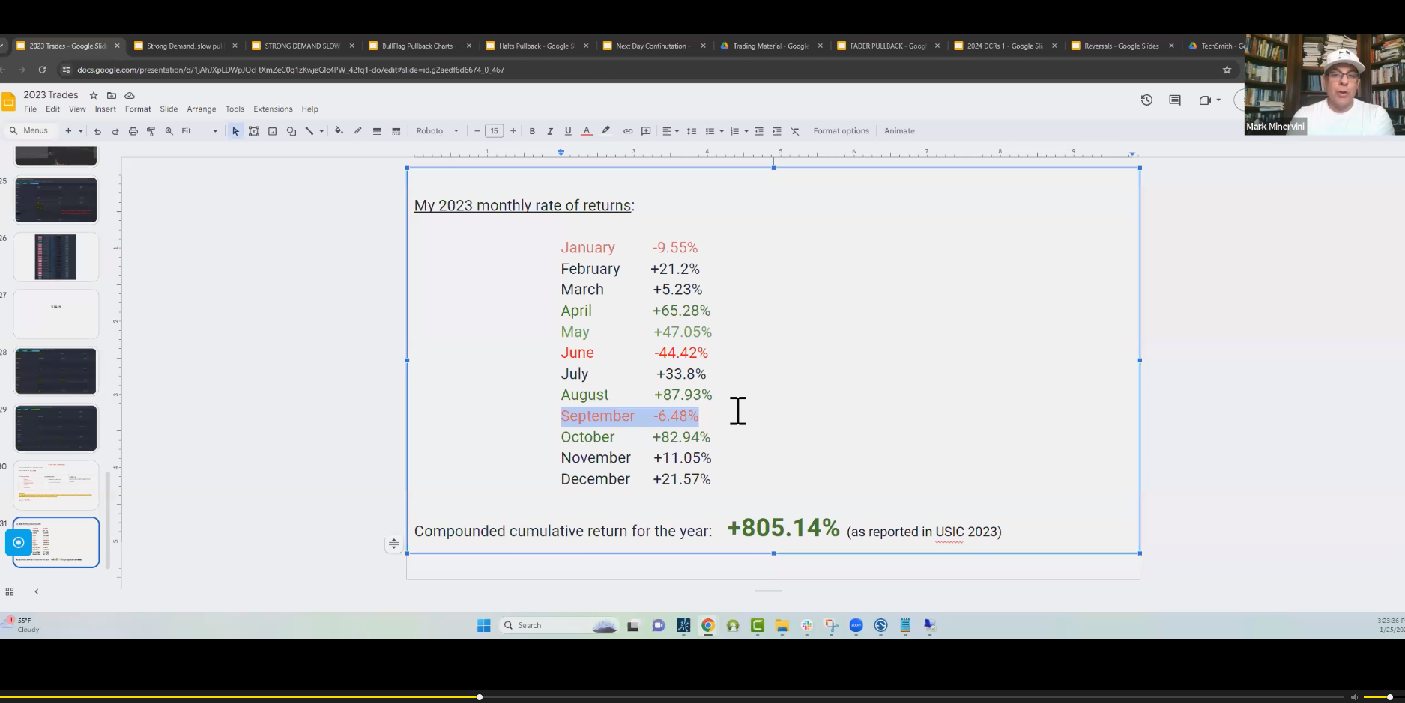
Task: Click the Bulleted list icon
Action: 710,131
